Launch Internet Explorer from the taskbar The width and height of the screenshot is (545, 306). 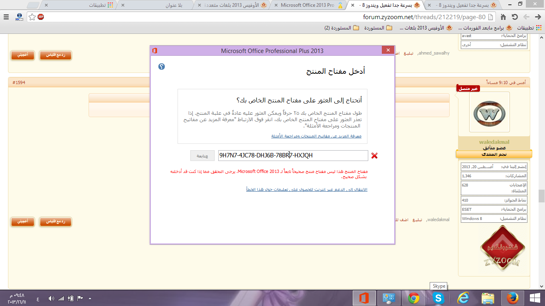tap(463, 298)
